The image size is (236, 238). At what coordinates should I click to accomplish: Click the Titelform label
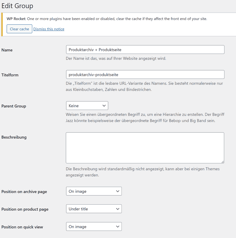click(x=10, y=75)
